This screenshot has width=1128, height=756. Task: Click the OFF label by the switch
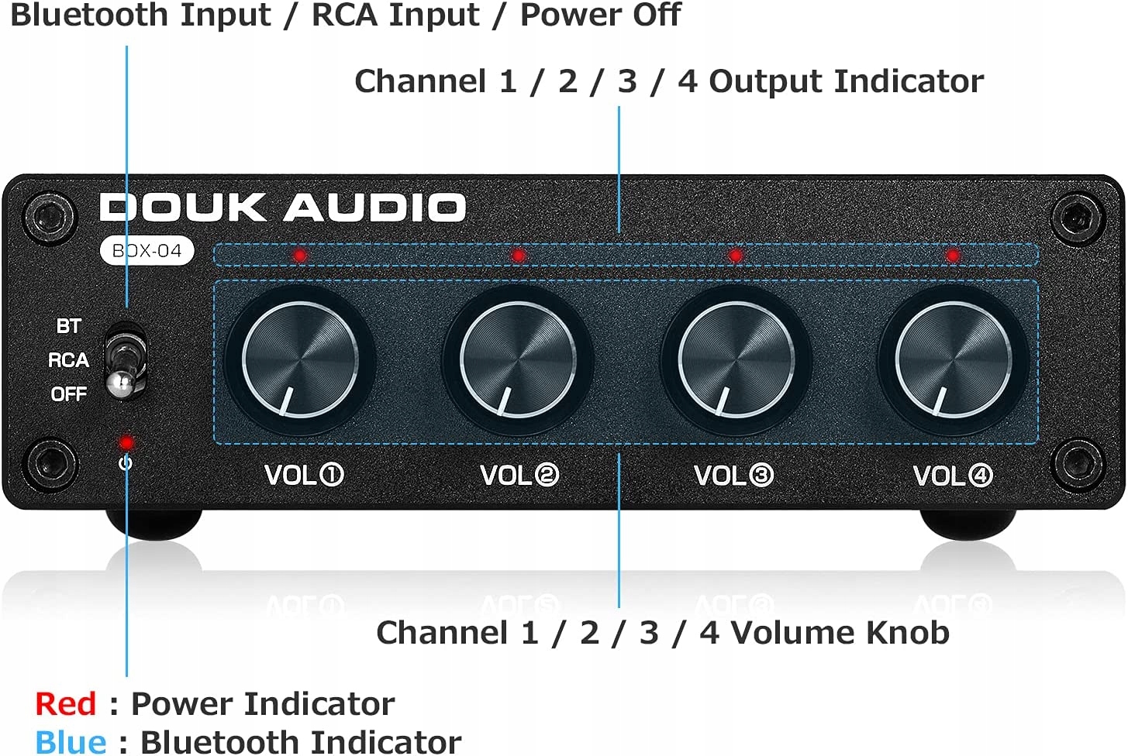pyautogui.click(x=69, y=393)
